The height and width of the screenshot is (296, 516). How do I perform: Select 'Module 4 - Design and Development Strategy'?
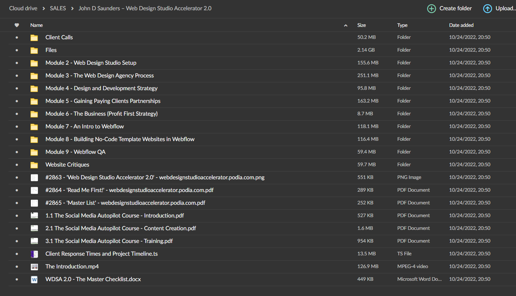point(101,88)
